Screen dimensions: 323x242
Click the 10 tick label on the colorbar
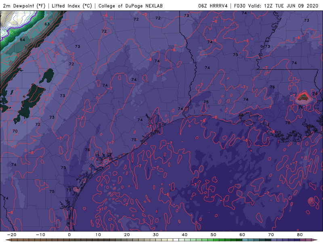click(98, 235)
